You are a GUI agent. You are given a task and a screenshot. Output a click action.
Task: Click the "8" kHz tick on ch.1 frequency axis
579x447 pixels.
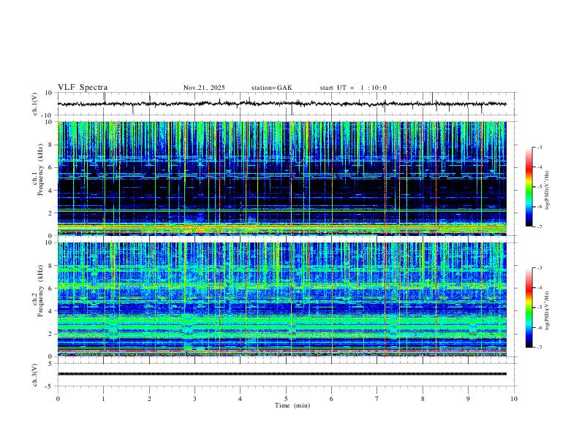50,145
